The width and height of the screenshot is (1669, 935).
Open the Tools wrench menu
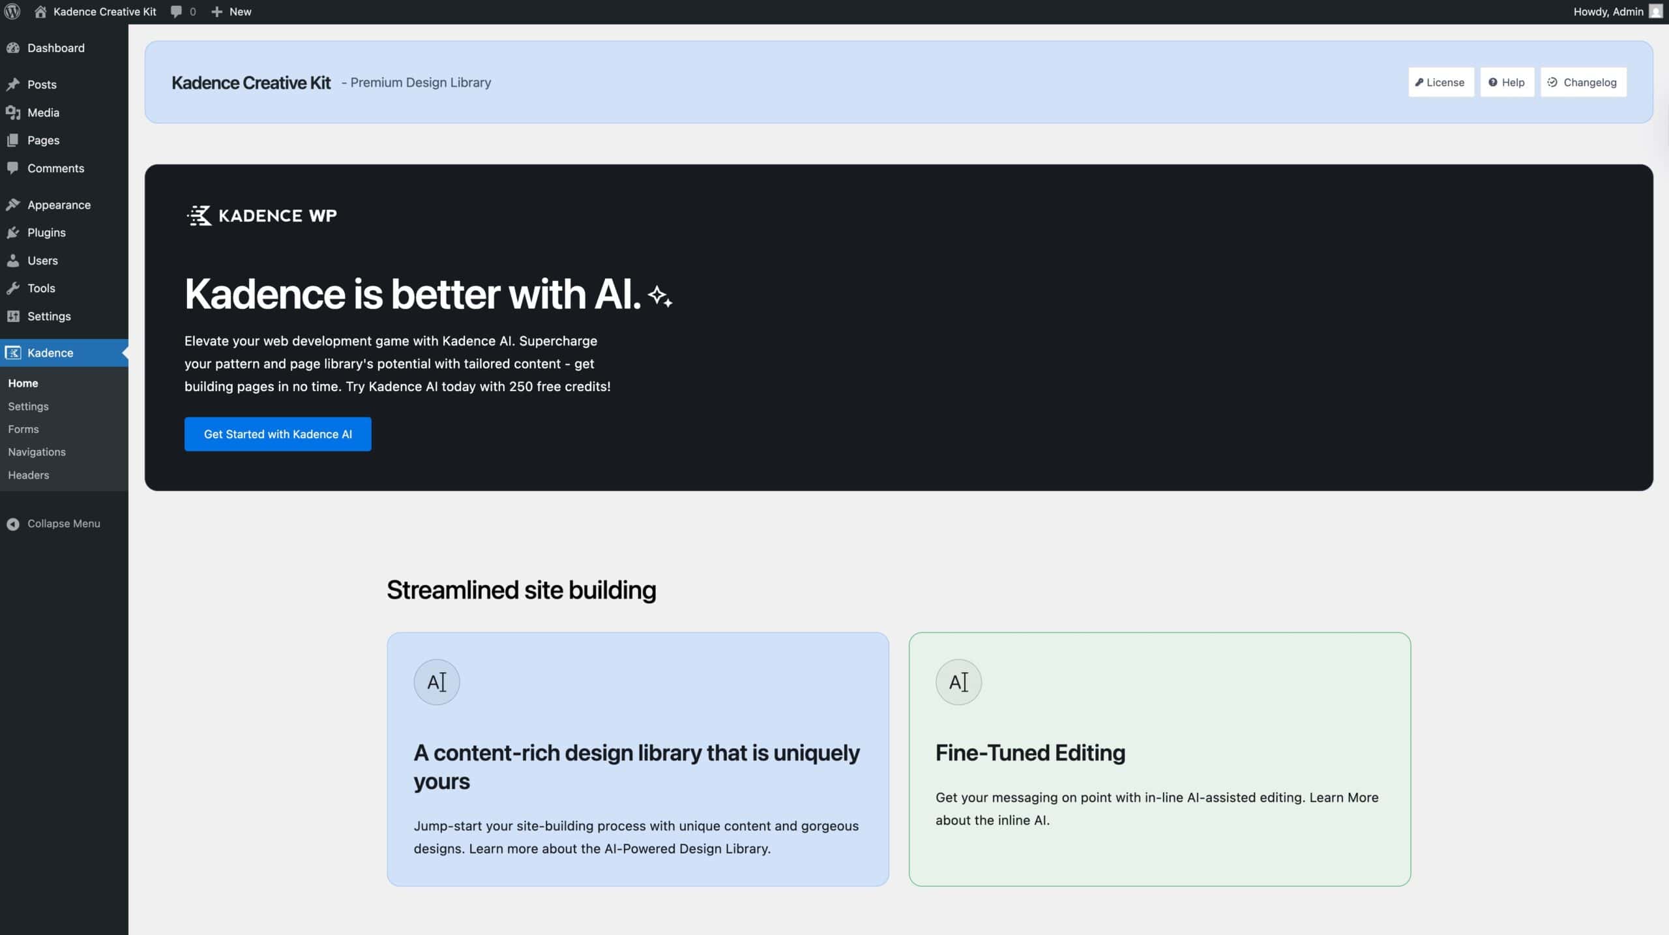[x=40, y=288]
